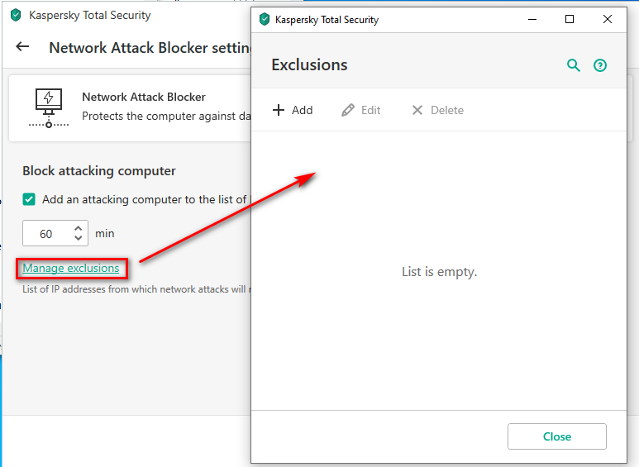Viewport: 639px width, 467px height.
Task: Increase blocking minutes with up arrow
Action: coord(79,228)
